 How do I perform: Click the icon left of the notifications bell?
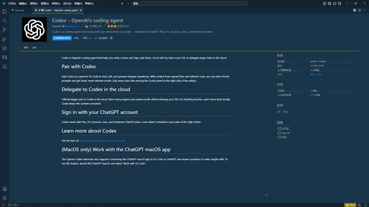(x=359, y=205)
